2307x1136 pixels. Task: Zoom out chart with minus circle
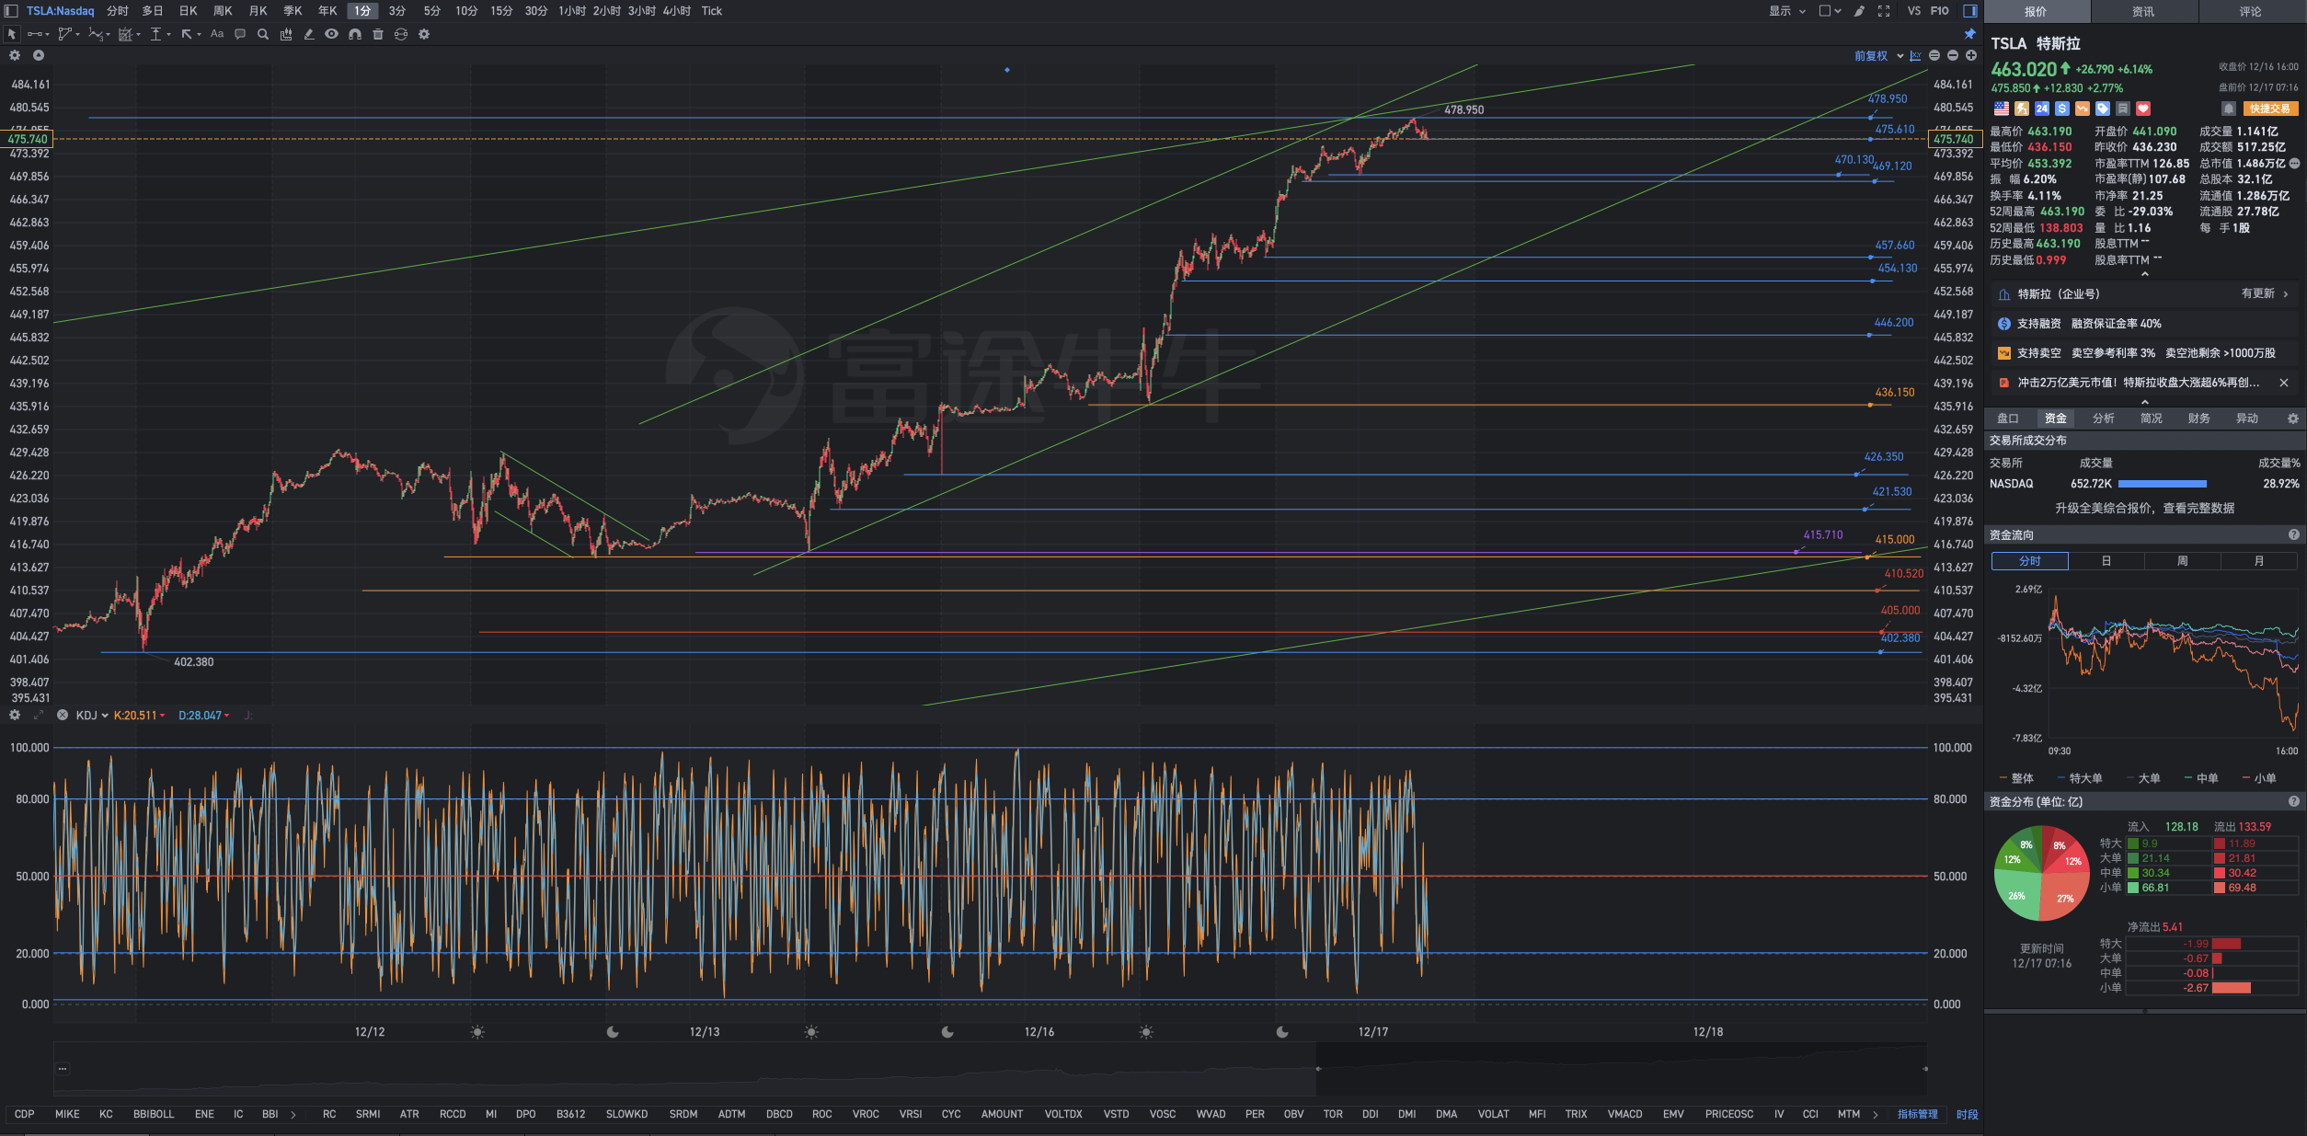tap(1953, 55)
